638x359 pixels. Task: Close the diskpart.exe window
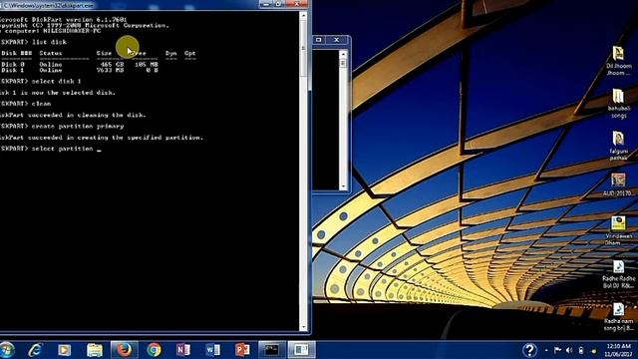click(296, 4)
